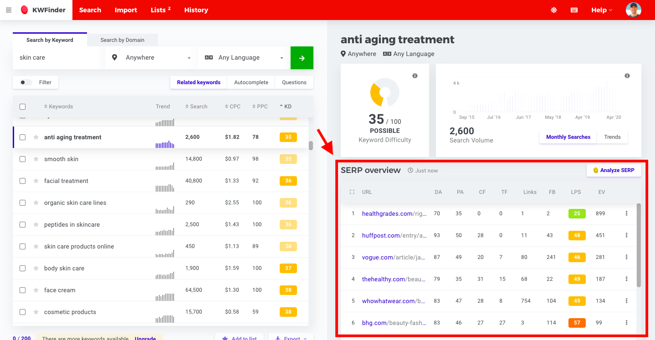This screenshot has height=340, width=655.
Task: Switch to Search by Domain tab
Action: pos(123,40)
